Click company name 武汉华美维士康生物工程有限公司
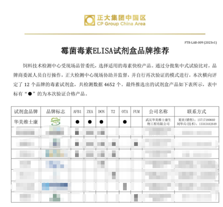The image size is (223, 207). coord(158,122)
